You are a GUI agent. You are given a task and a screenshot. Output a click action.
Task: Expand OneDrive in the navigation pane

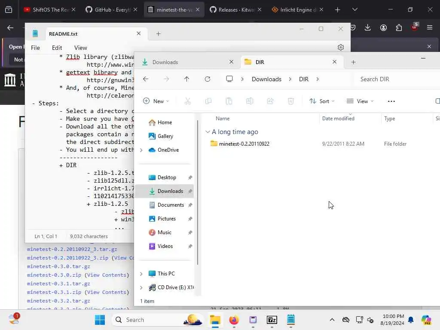tap(141, 150)
